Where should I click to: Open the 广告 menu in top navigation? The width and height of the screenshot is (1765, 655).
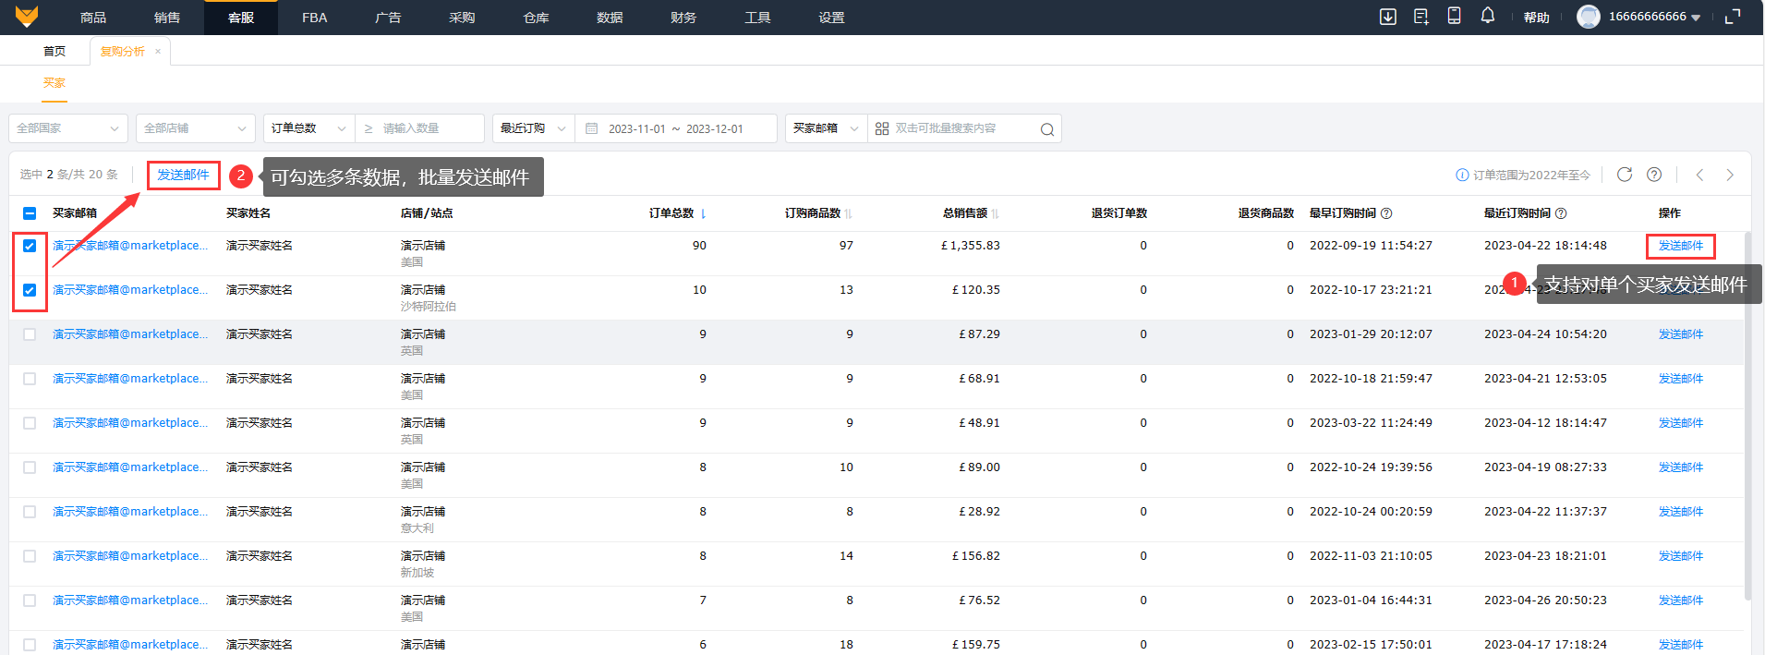[x=388, y=18]
